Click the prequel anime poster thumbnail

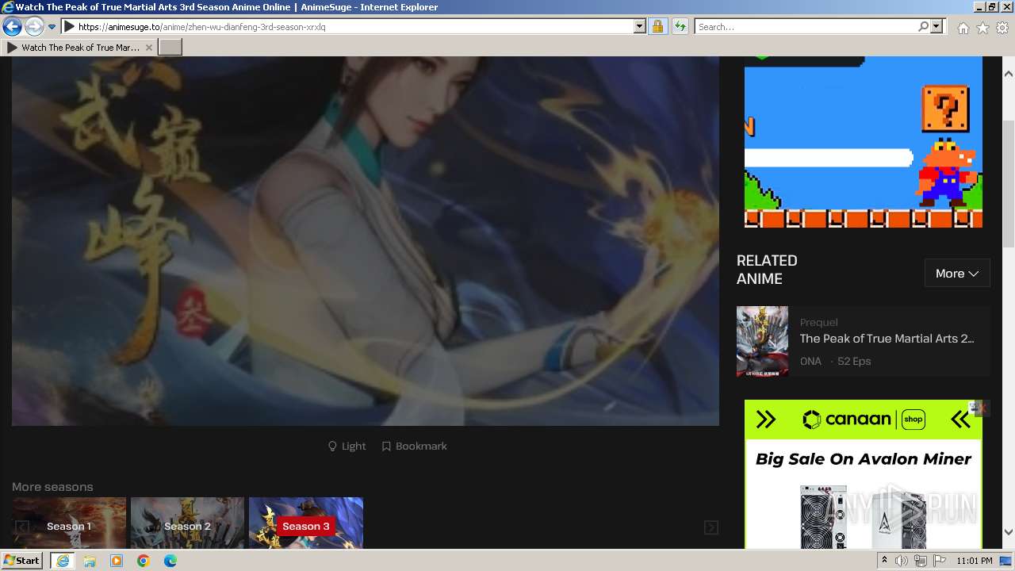pos(762,341)
